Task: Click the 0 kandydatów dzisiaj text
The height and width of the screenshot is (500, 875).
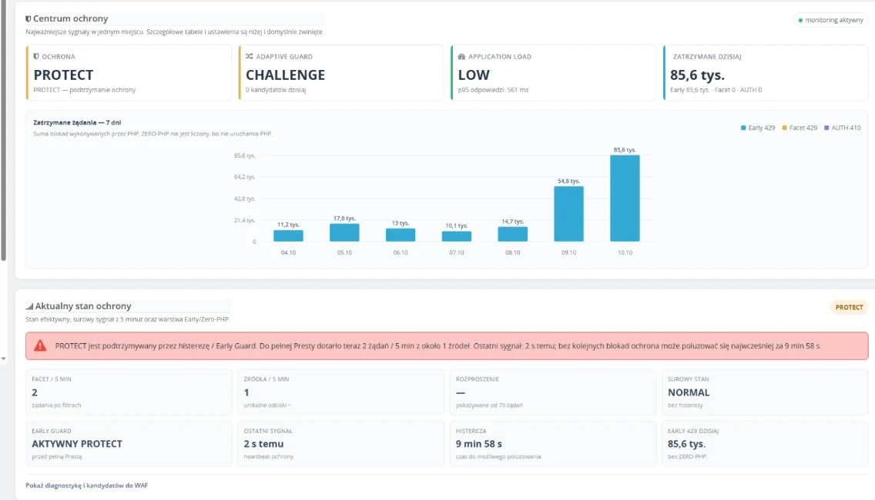Action: tap(276, 90)
